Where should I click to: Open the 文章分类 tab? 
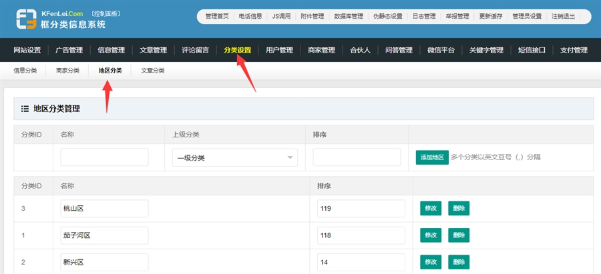[152, 70]
